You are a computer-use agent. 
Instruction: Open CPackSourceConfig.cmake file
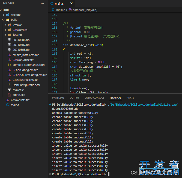(x=30, y=75)
